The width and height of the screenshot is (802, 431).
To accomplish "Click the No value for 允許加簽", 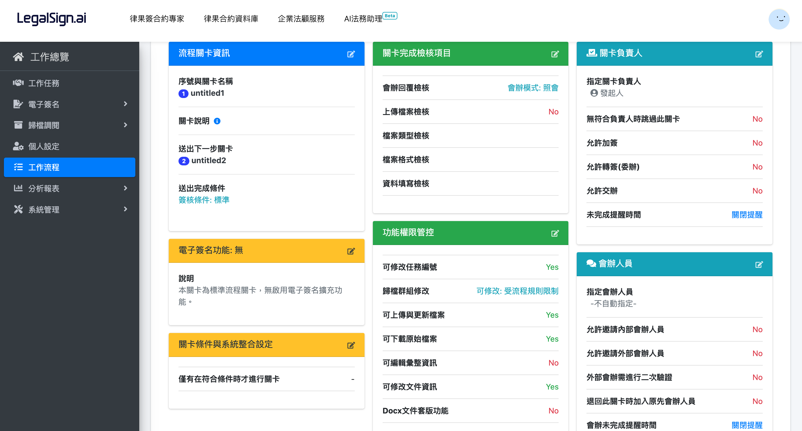I will click(x=757, y=143).
